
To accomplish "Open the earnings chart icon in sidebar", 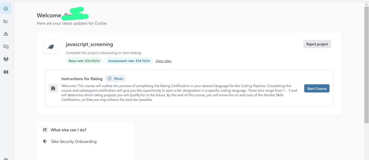I will point(6,21).
